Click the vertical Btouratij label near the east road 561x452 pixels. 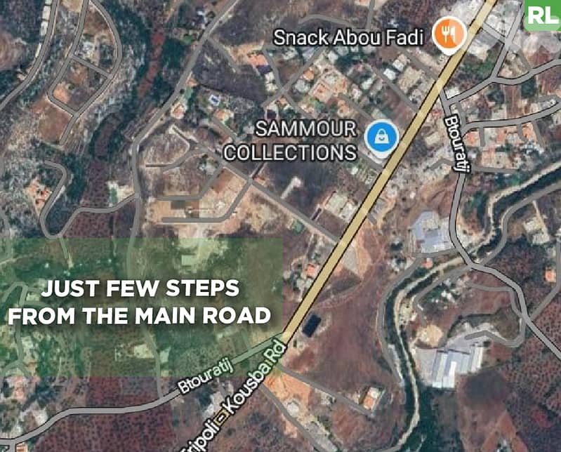click(456, 143)
